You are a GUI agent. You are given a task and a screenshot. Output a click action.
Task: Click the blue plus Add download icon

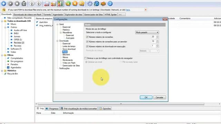3,4
